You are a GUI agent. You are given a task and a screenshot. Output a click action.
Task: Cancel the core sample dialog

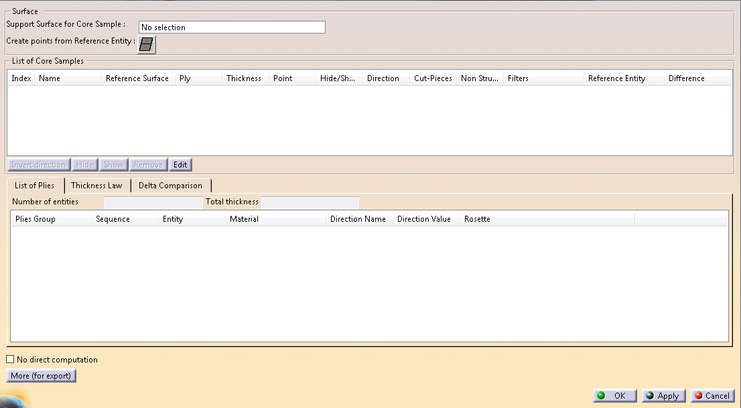pos(712,396)
